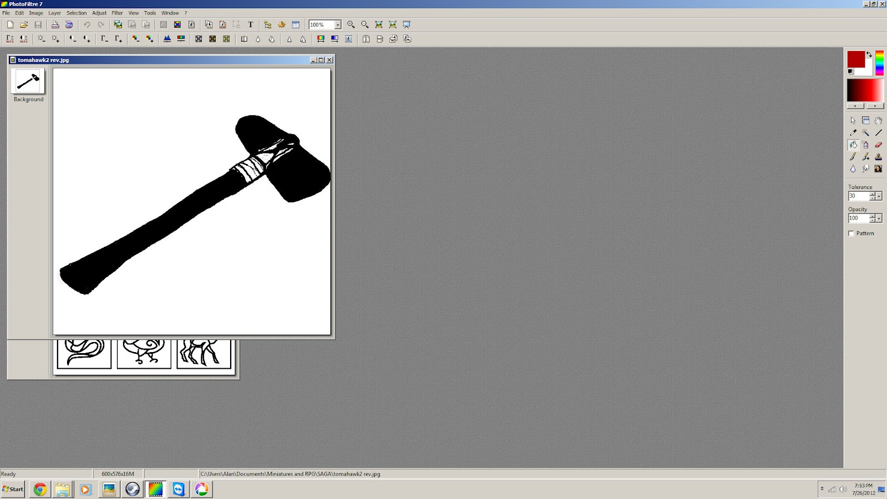Select the Paintbrush tool
This screenshot has height=499, width=887.
853,157
